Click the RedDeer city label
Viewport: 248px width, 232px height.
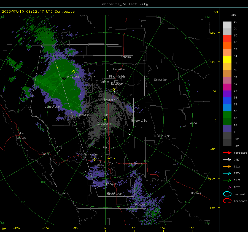tap(117, 84)
